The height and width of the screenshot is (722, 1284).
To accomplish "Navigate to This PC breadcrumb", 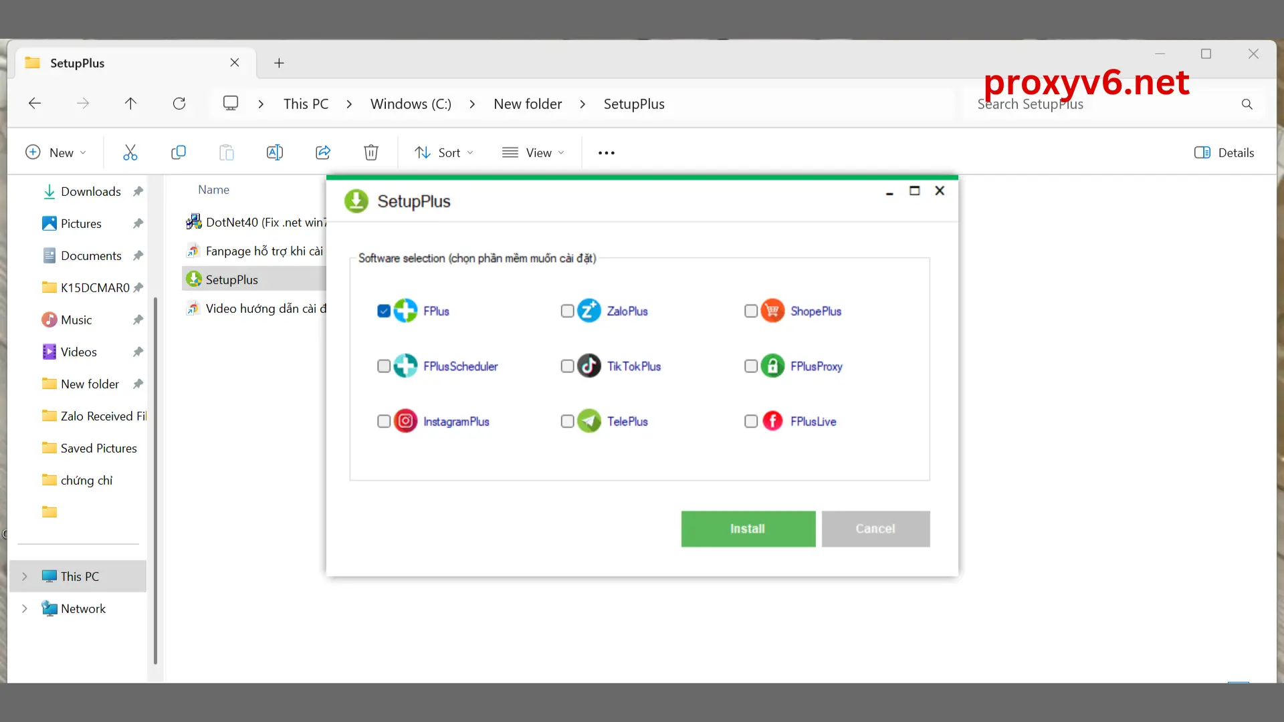I will click(306, 104).
